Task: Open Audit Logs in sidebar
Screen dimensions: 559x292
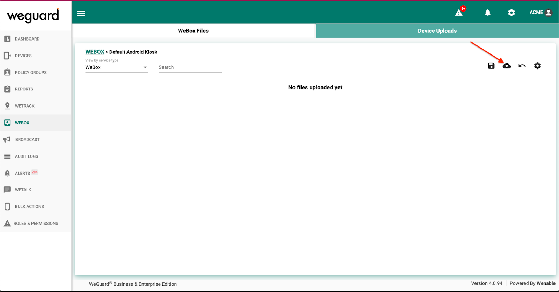Action: (x=36, y=156)
